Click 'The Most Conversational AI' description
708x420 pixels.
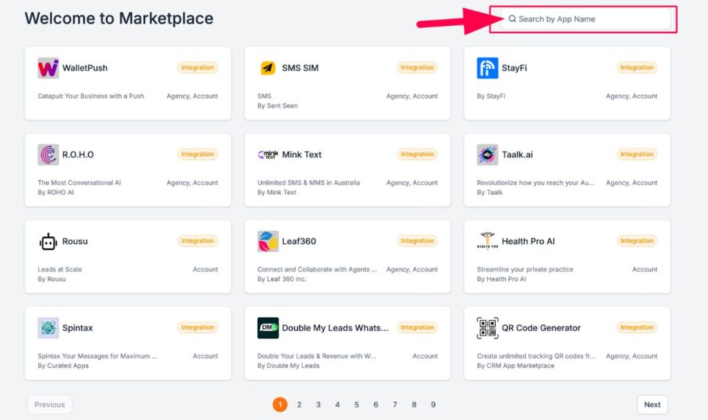point(79,182)
